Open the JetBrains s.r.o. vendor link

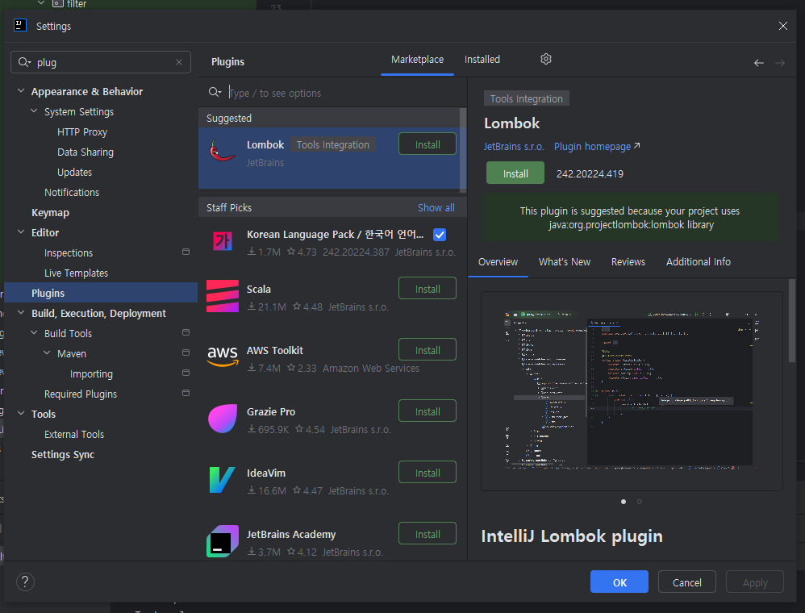[513, 146]
